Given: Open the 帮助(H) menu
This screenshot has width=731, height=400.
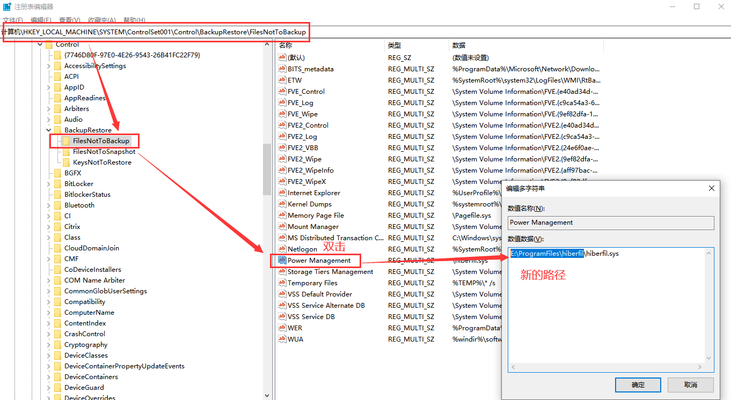Looking at the screenshot, I should (x=134, y=20).
